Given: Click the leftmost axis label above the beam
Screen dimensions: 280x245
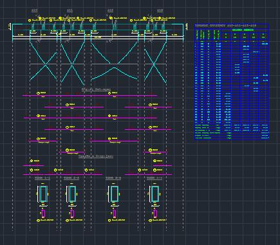Looking at the screenshot, I should click(x=35, y=10).
